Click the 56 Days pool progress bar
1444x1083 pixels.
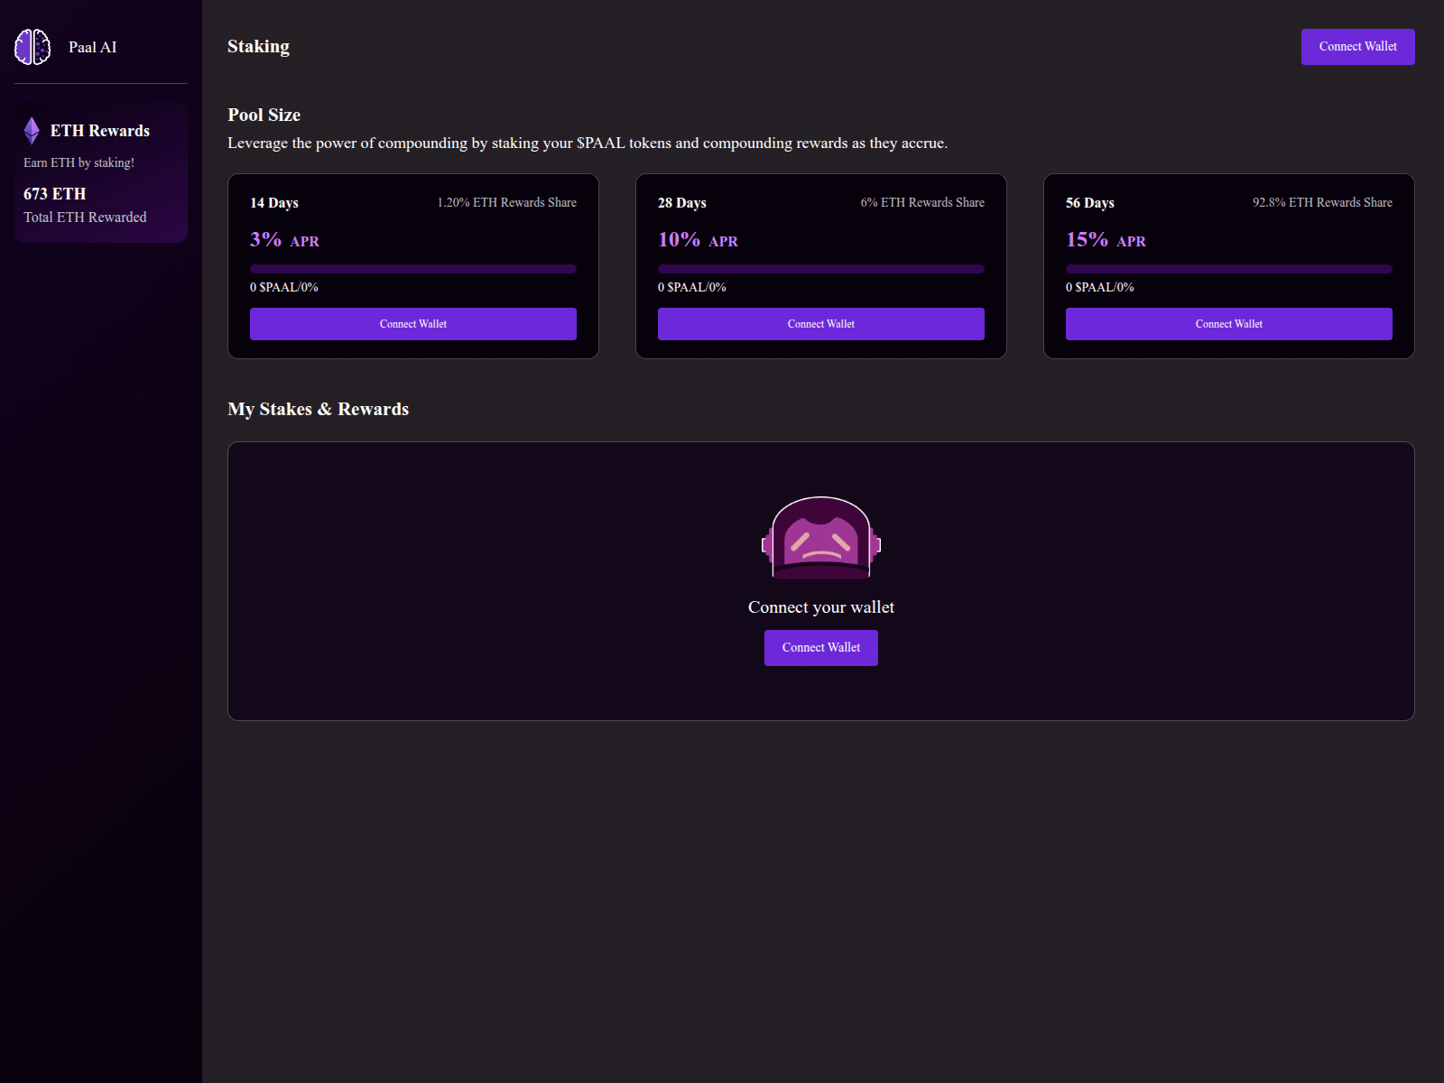click(1228, 268)
